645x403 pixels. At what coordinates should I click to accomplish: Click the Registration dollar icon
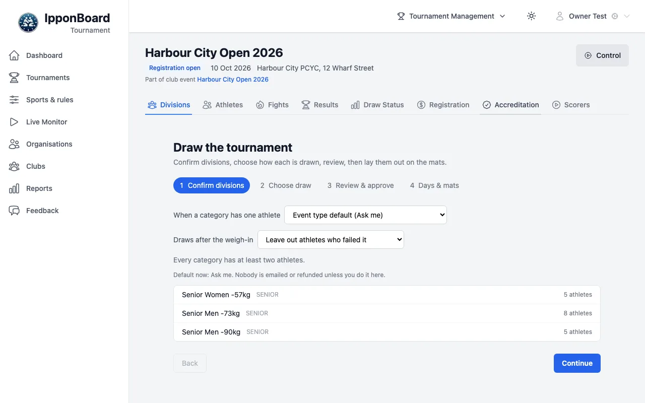(421, 105)
